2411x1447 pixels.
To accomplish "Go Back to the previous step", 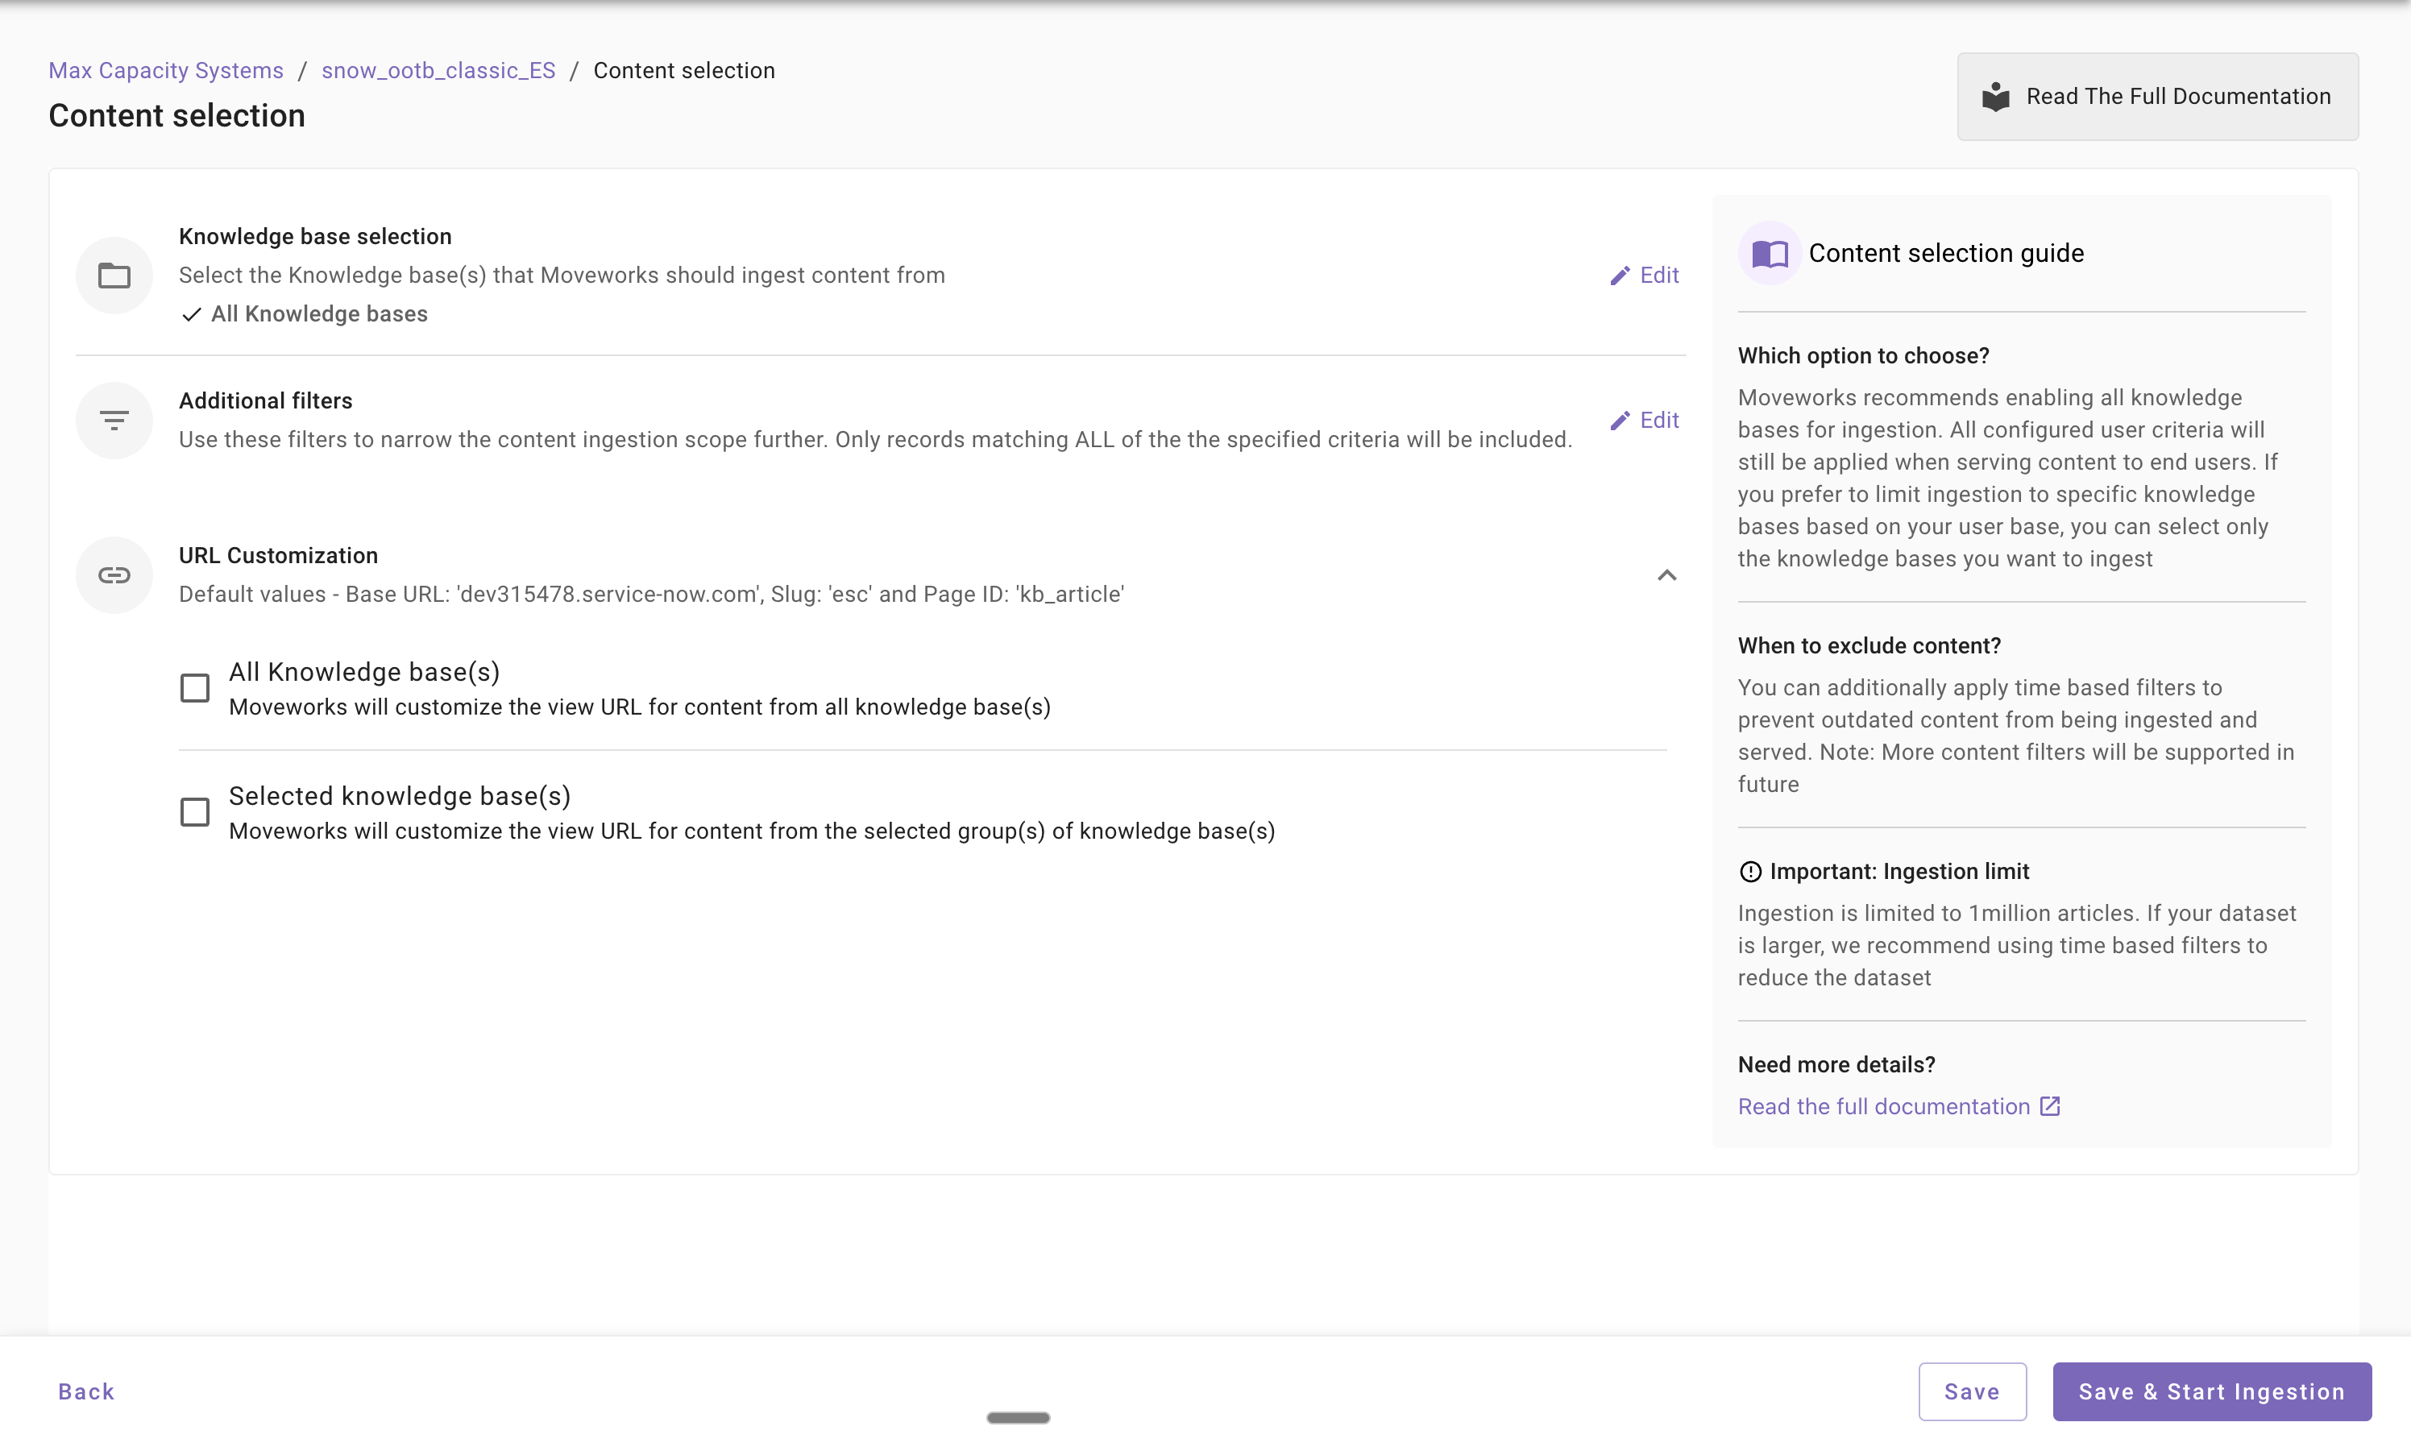I will click(x=87, y=1391).
